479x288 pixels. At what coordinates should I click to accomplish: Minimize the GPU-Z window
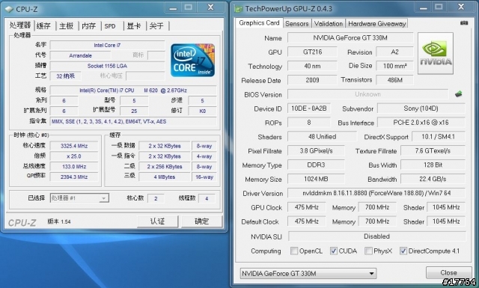point(424,7)
